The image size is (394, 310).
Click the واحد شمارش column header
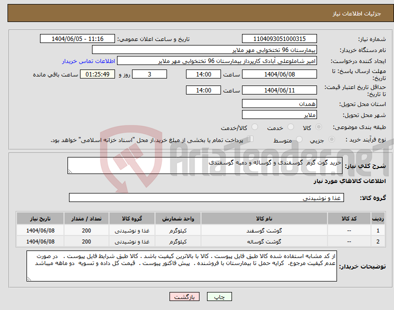[178, 218]
